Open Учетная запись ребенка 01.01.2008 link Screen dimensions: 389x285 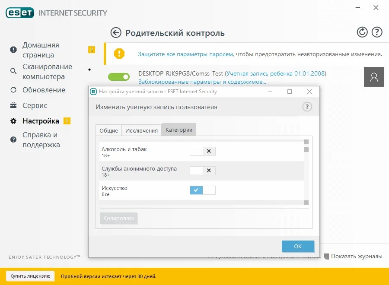[x=276, y=73]
